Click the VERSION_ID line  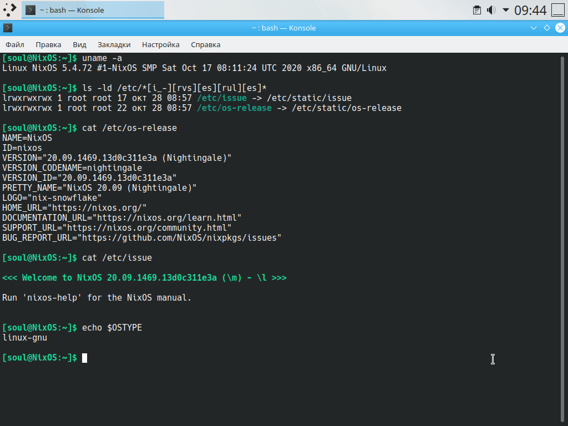coord(89,178)
